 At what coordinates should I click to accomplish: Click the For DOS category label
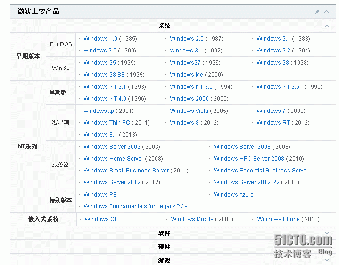click(61, 44)
